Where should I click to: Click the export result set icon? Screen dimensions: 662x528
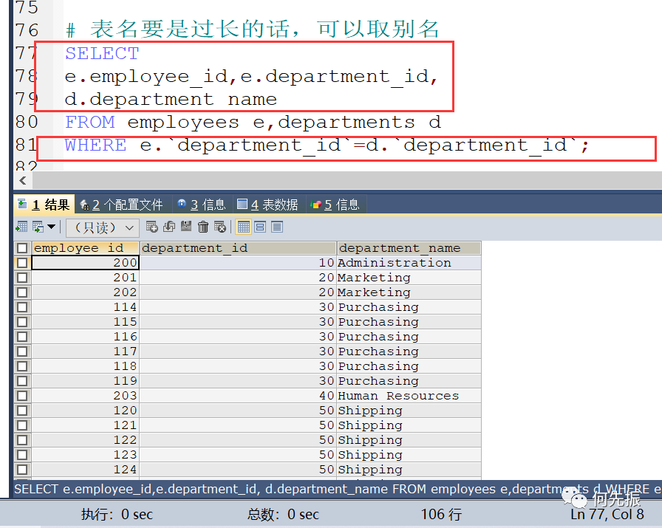pos(21,227)
